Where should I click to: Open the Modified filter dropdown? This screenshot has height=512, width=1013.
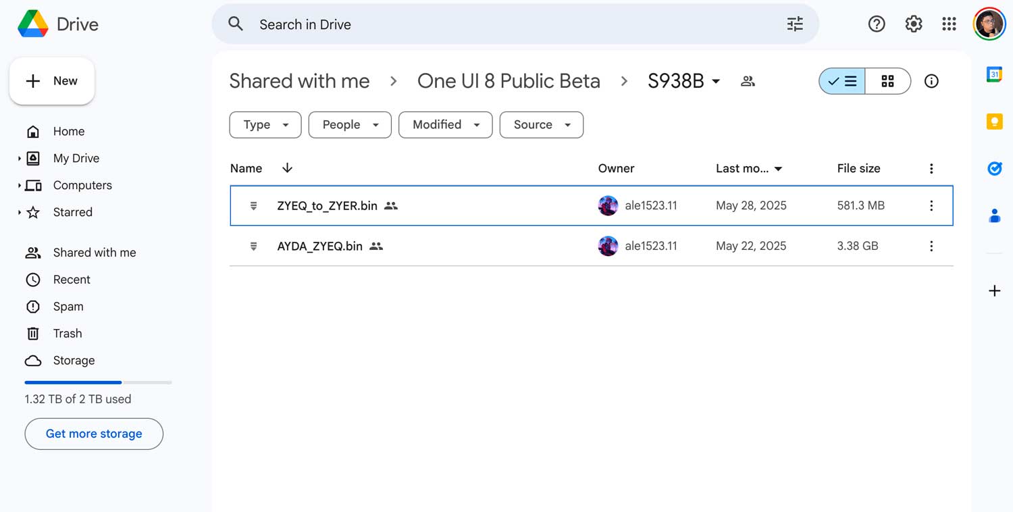click(446, 125)
